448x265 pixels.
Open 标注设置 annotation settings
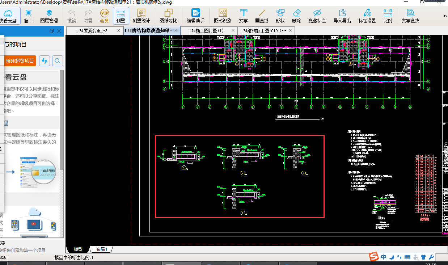[367, 16]
